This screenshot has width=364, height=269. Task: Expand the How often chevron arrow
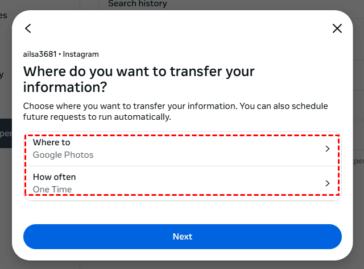(327, 183)
